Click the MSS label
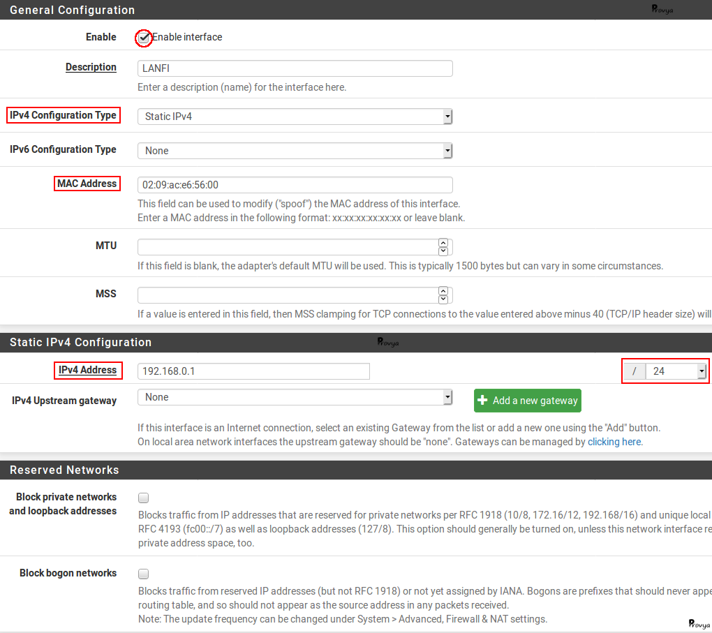 (x=106, y=294)
